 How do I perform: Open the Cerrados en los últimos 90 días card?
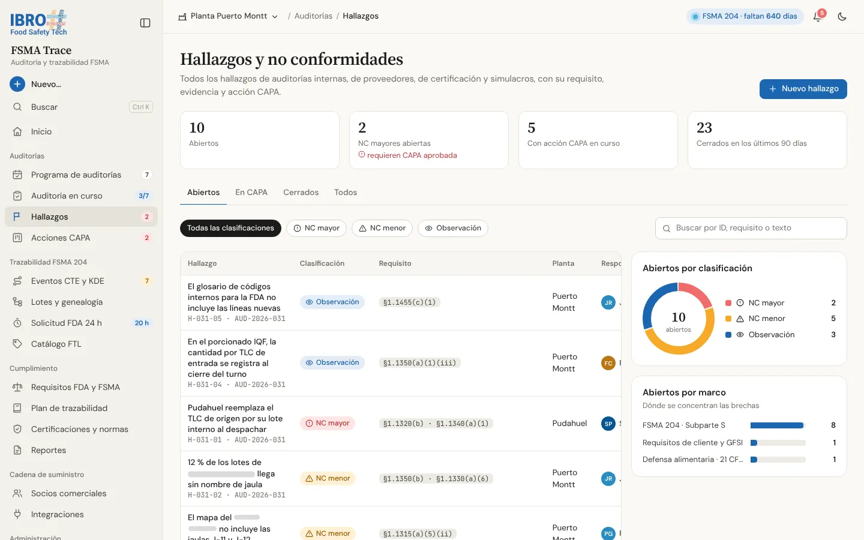click(767, 140)
